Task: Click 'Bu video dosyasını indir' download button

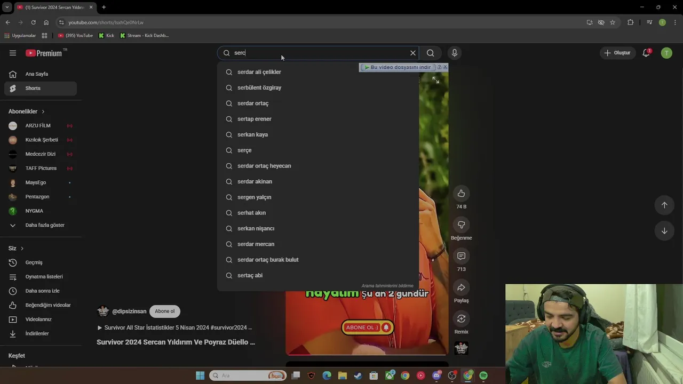Action: pos(397,67)
